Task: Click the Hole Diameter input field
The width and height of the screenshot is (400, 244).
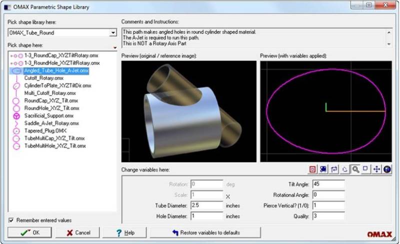Action: pos(207,216)
